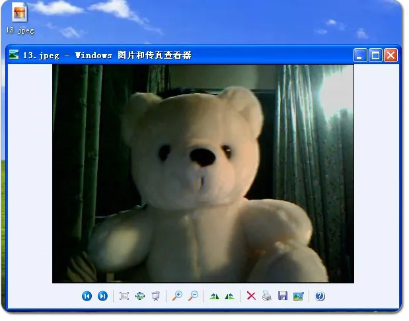Screen dimensions: 409x321
Task: Minimize the picture viewer window
Action: point(360,55)
